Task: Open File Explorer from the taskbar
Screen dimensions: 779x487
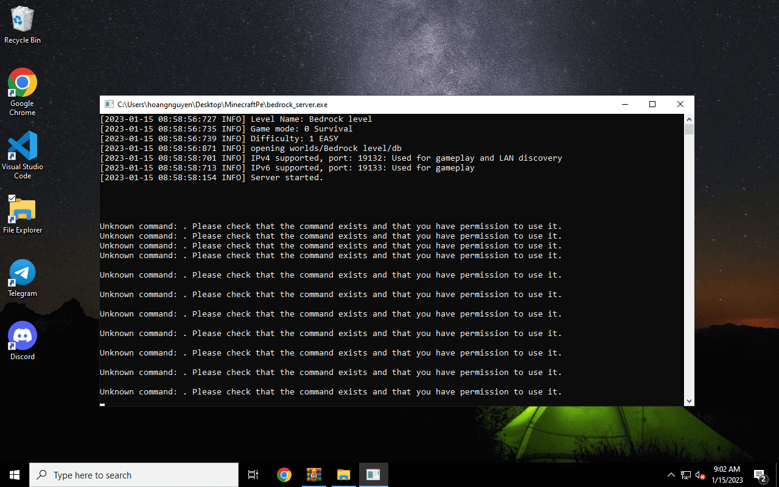Action: click(x=343, y=475)
